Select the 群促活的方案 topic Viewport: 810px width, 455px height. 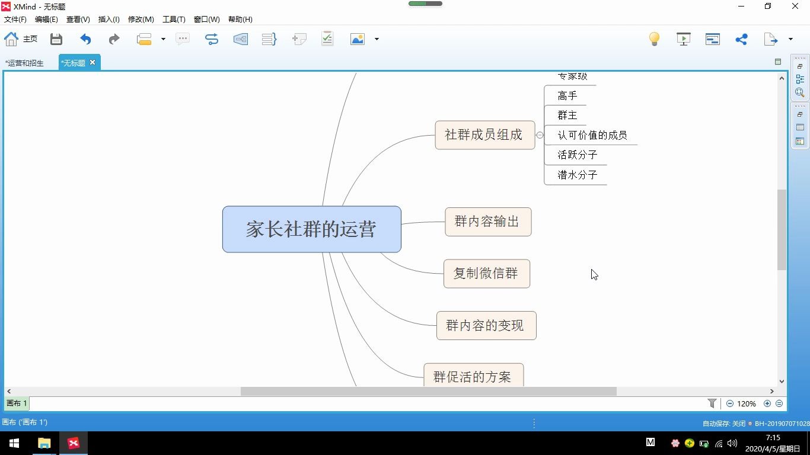tap(474, 376)
